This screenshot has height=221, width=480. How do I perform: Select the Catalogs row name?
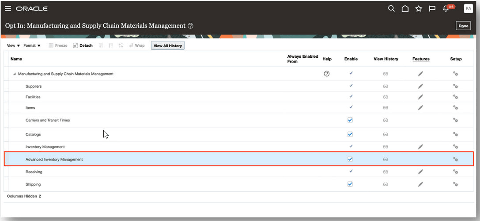[x=33, y=134]
